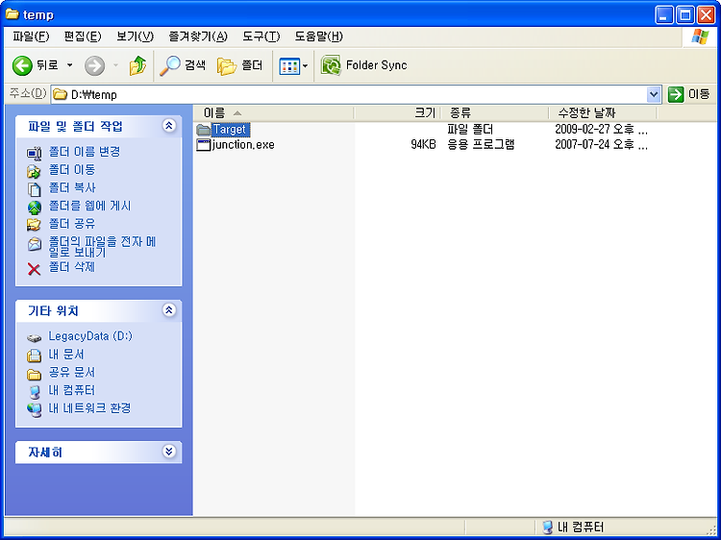Open the 검색 search magnifier button
Viewport: 721px width, 540px height.
[x=183, y=65]
